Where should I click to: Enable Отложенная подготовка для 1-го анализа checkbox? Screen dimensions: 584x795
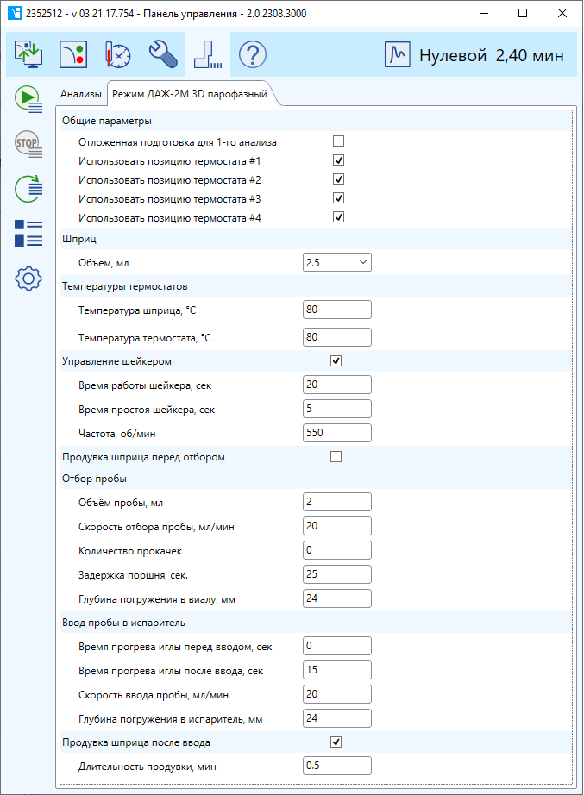(x=338, y=141)
